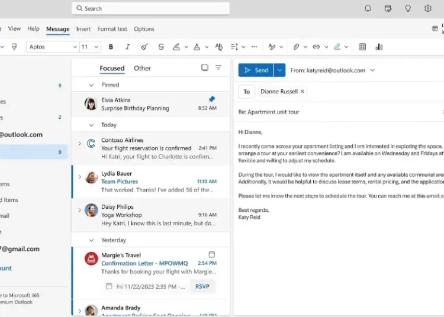Toggle bold formatting in the toolbar

tap(111, 47)
